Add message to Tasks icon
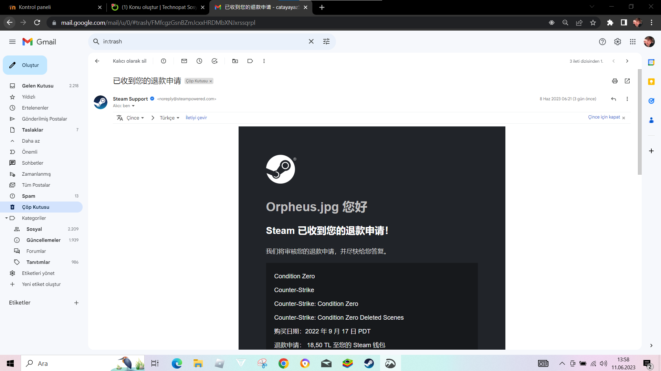 tap(214, 61)
